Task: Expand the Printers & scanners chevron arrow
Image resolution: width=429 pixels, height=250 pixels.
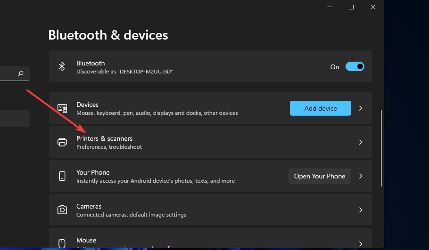Action: pos(361,142)
